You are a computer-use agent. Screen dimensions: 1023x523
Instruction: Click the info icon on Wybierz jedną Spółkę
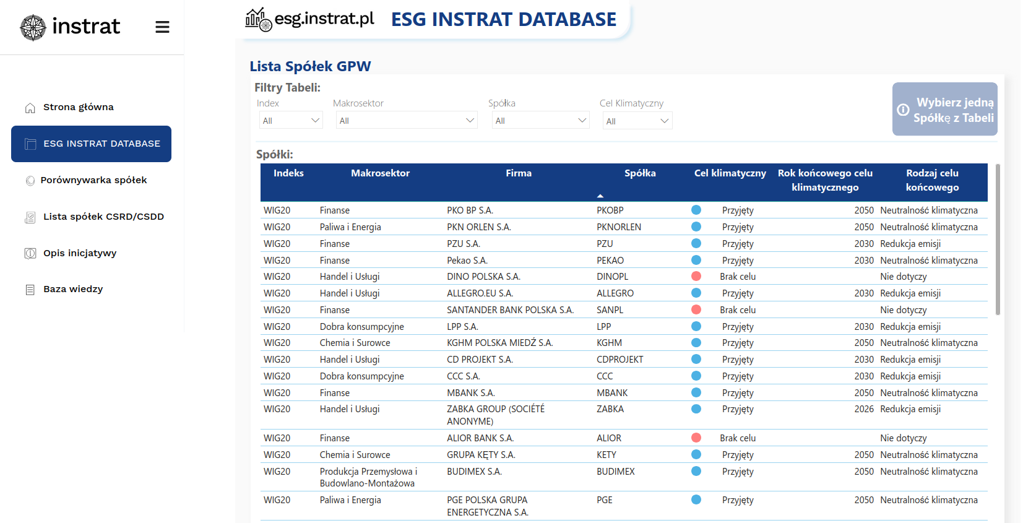click(x=903, y=110)
